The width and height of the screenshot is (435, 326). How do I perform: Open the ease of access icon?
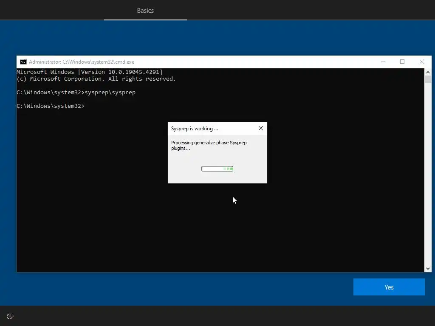coord(10,316)
